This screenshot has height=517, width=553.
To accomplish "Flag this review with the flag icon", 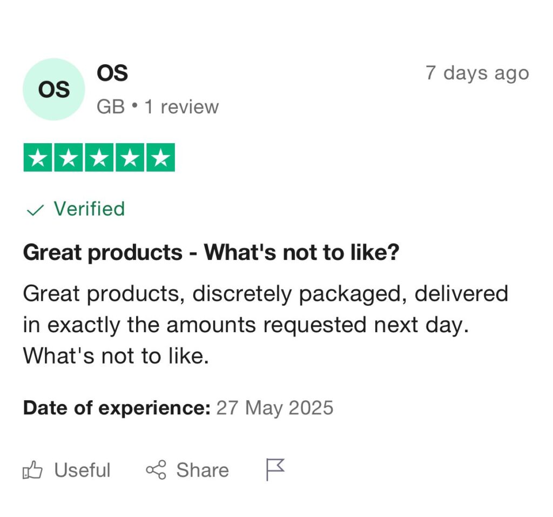I will (275, 469).
